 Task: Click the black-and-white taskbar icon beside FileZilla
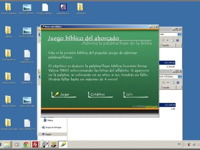(44, 145)
